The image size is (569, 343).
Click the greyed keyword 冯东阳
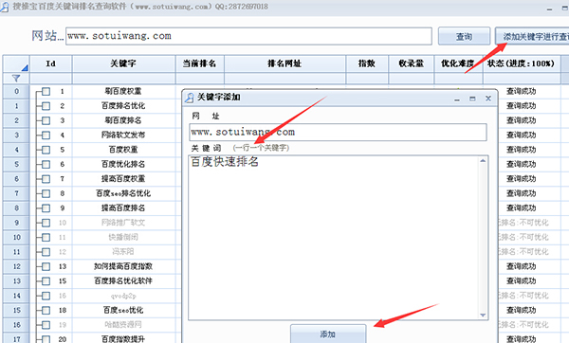coord(123,252)
